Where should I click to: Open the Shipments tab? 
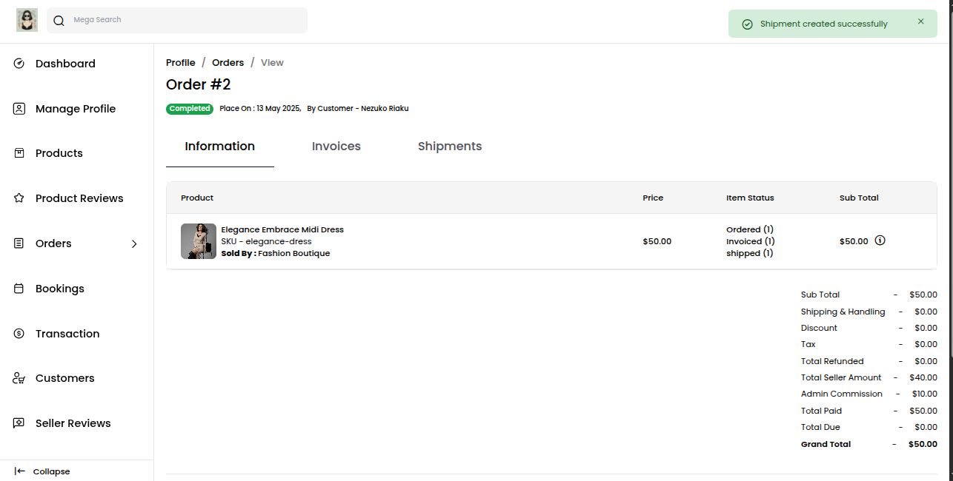(450, 146)
